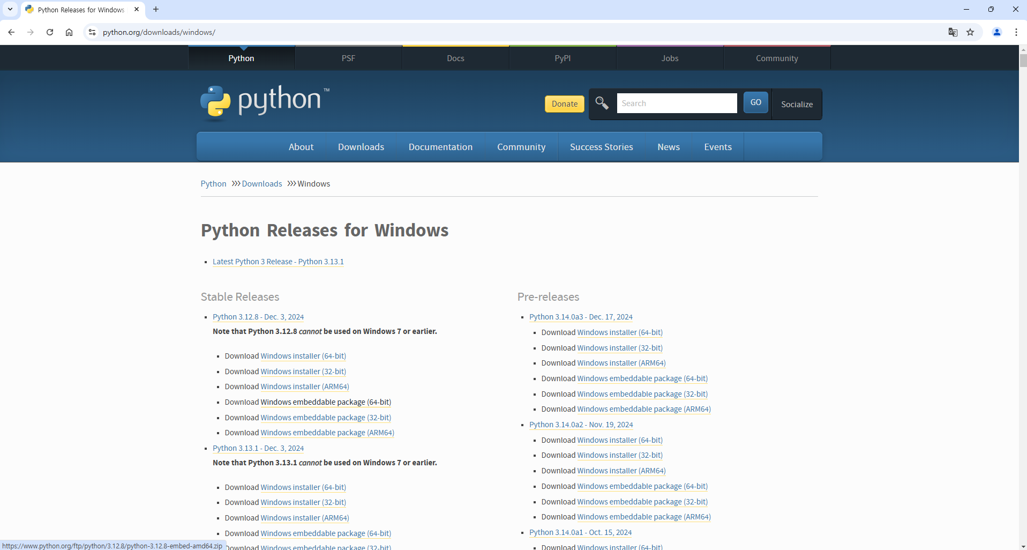Click the page scrollbar up arrow
Screen dimensions: 1027x550
[x=1023, y=49]
